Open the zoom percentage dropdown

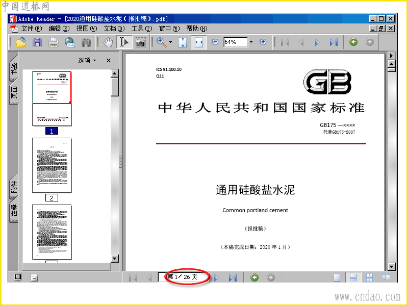(251, 42)
